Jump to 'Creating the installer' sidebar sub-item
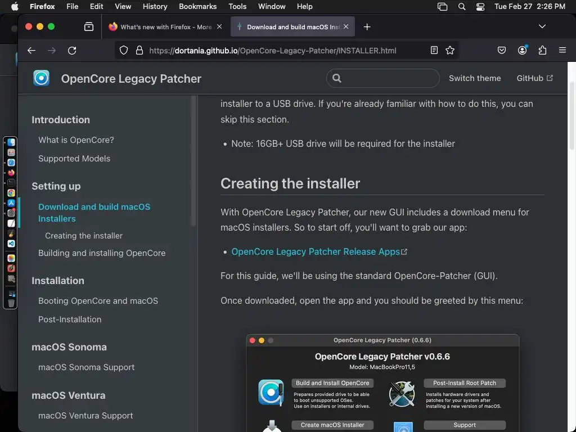The height and width of the screenshot is (432, 576). (x=84, y=236)
